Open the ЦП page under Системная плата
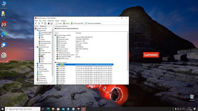This screenshot has width=198, height=111. (x=41, y=49)
